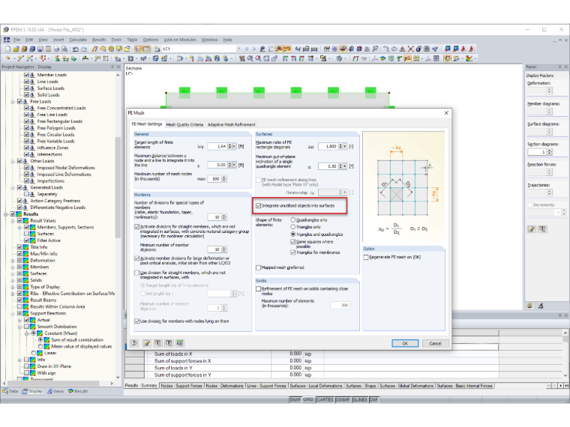Switch to Adaptive Mesh Refinement tab

231,124
